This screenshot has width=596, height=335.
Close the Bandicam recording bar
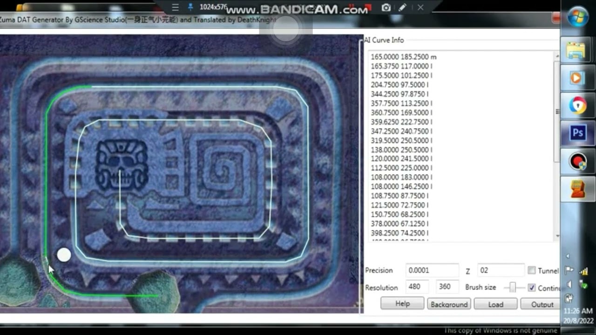point(420,7)
